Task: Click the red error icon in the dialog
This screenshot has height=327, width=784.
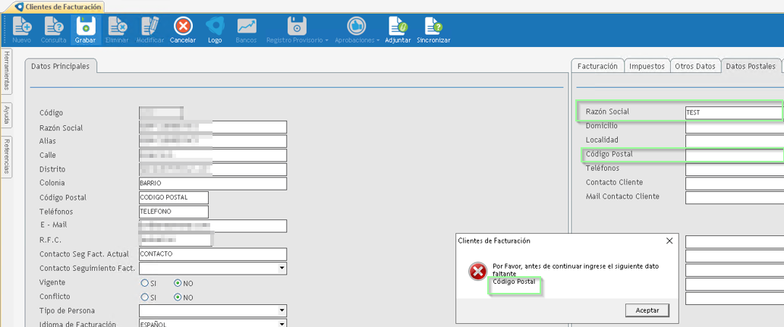Action: click(477, 271)
